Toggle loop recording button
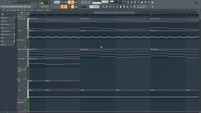 pos(76,2)
